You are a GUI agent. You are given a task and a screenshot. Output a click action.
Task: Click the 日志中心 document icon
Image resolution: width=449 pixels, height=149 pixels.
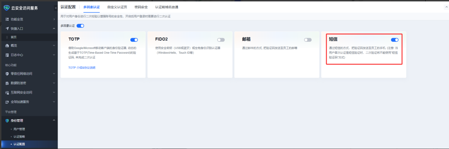tap(7, 55)
